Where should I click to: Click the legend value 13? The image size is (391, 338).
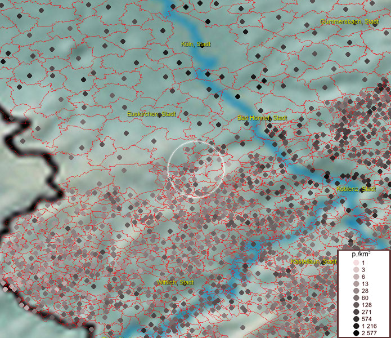pyautogui.click(x=365, y=283)
